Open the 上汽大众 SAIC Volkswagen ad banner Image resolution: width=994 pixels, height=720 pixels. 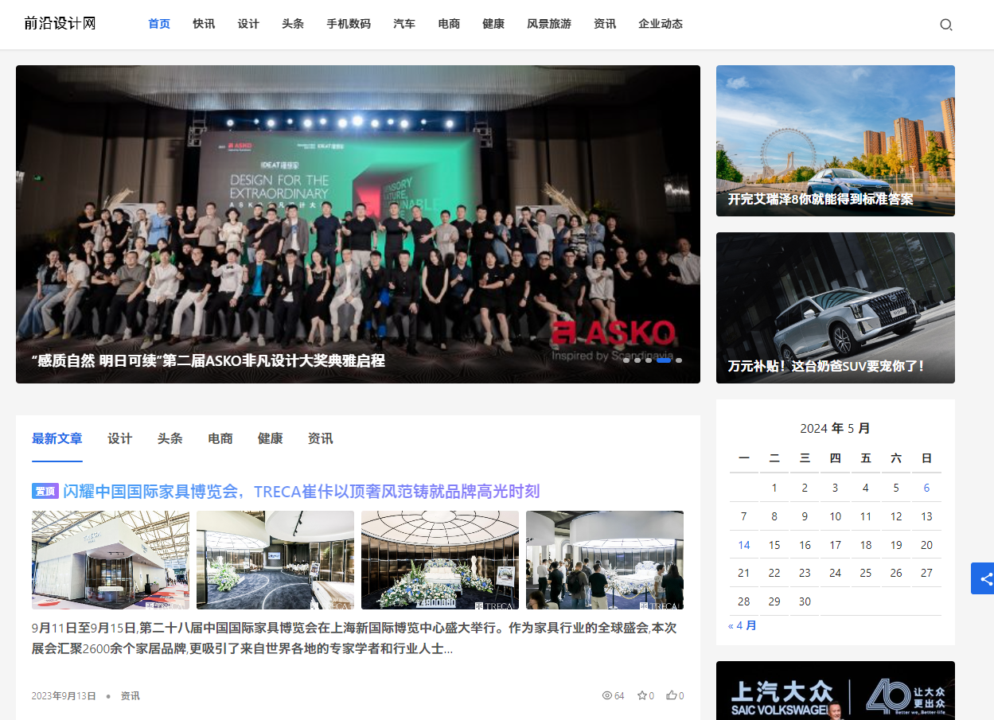pos(836,691)
